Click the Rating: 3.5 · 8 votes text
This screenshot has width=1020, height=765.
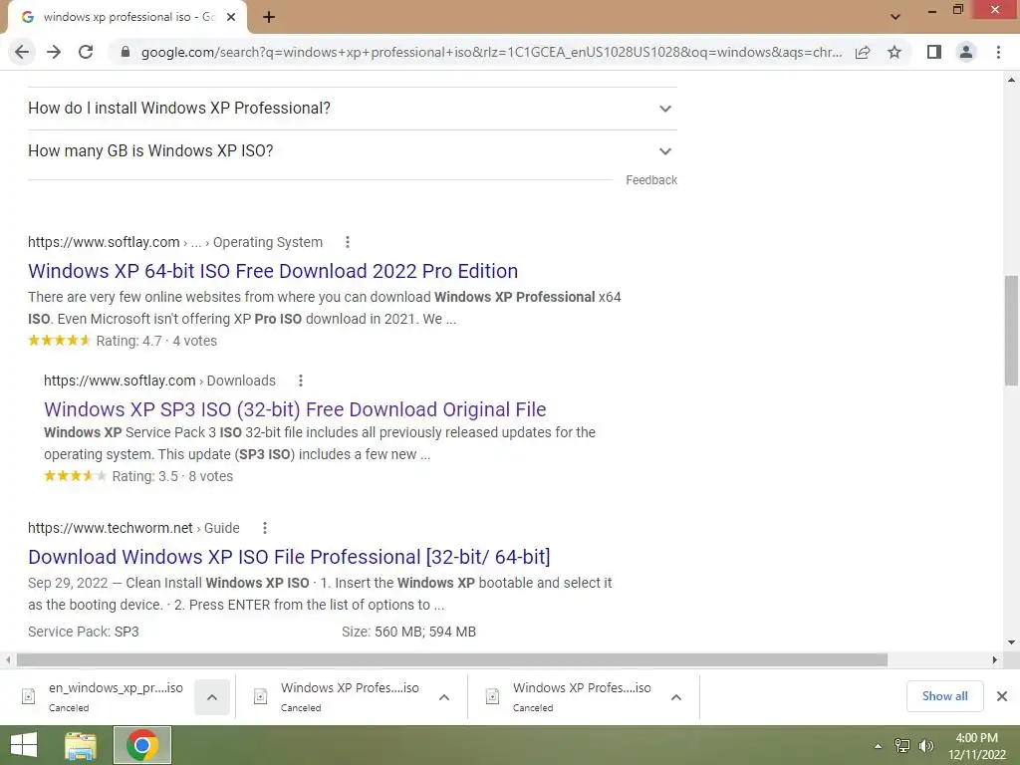pyautogui.click(x=172, y=476)
